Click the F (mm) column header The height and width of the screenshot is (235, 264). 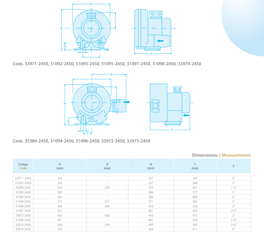tap(195, 166)
